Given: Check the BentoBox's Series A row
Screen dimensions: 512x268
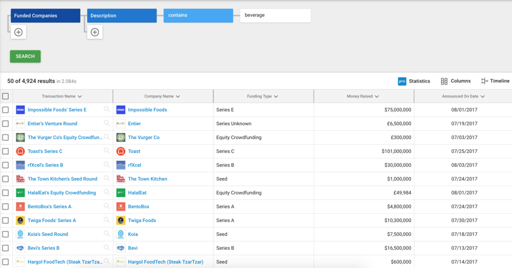Looking at the screenshot, I should pos(6,206).
